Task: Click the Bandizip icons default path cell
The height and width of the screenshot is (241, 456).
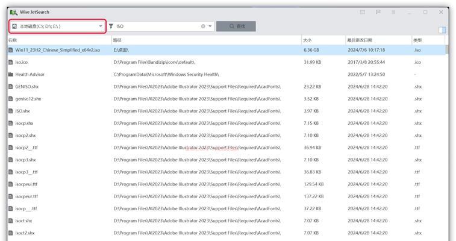Action: (154, 62)
